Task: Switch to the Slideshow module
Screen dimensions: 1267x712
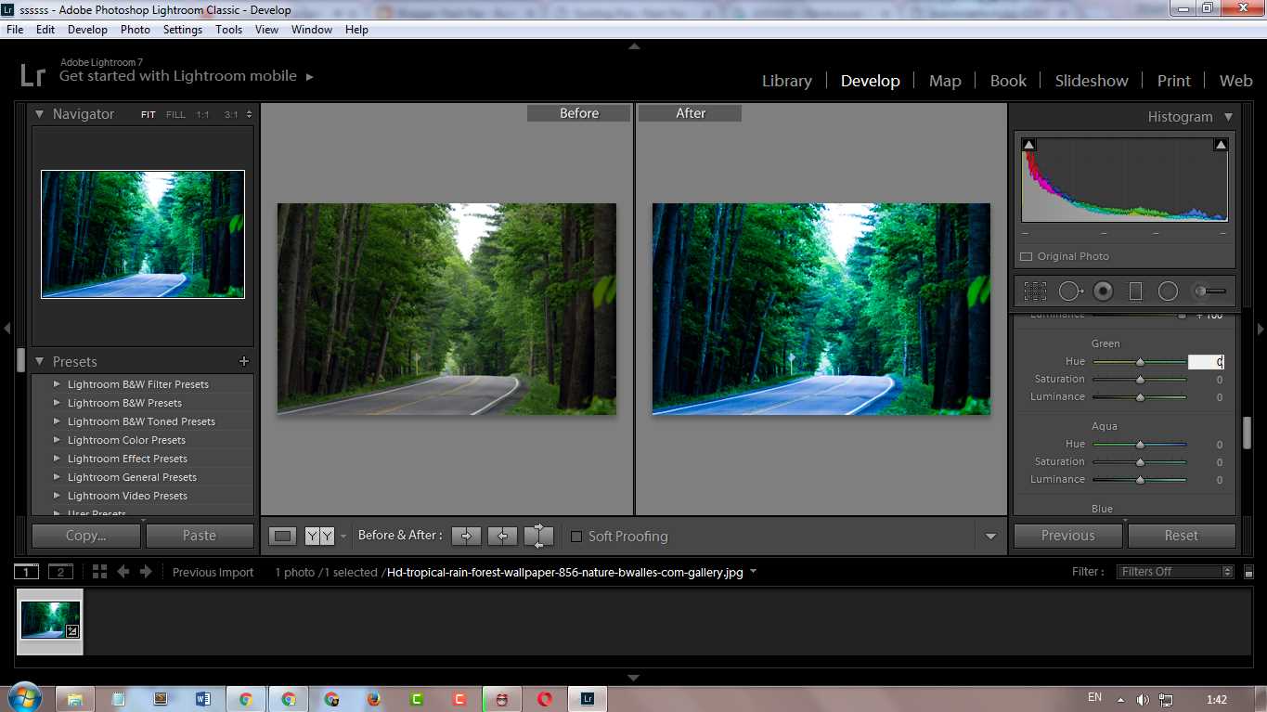Action: pos(1092,81)
